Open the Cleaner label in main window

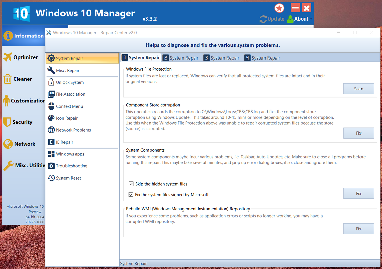[x=23, y=79]
